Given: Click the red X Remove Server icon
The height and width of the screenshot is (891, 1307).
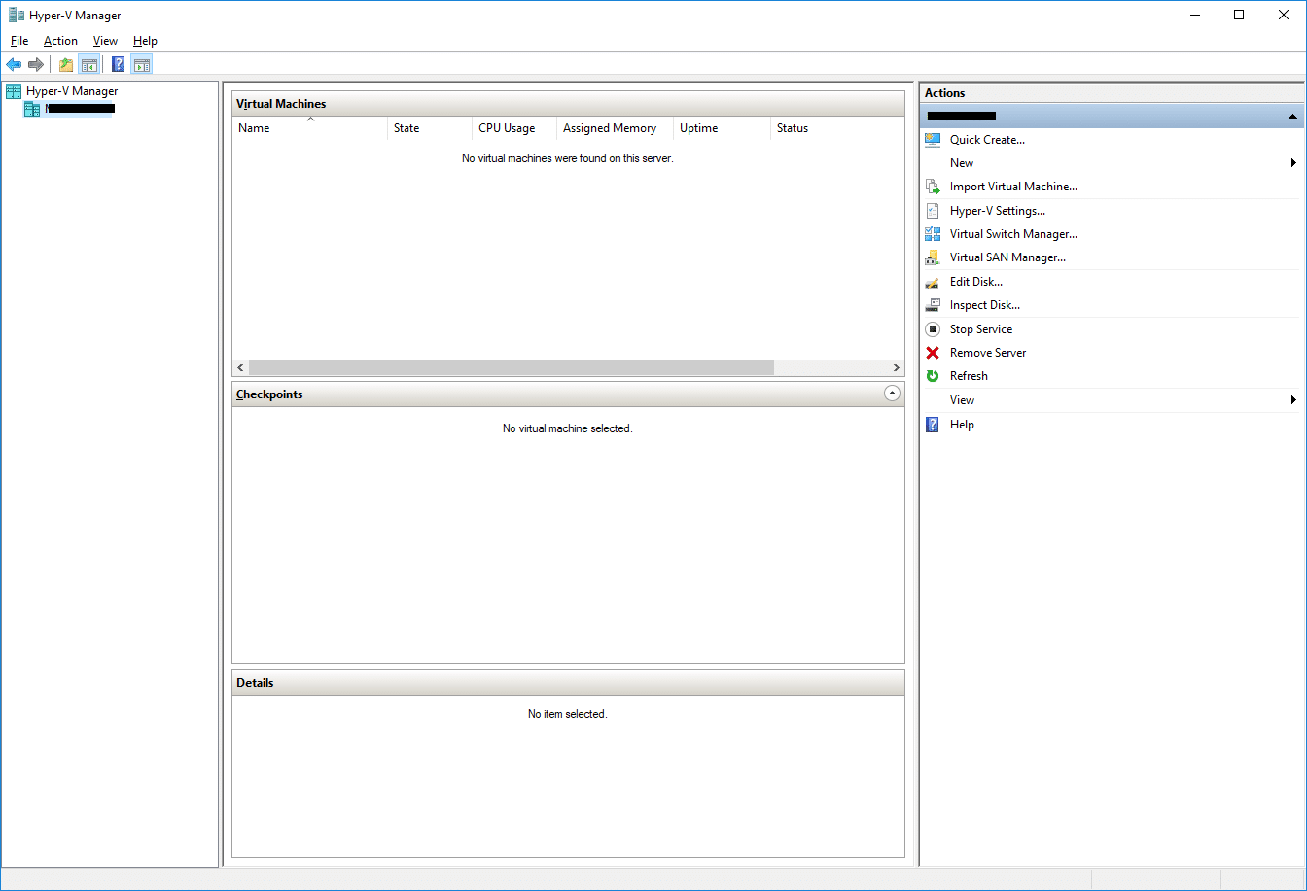Looking at the screenshot, I should [x=933, y=353].
